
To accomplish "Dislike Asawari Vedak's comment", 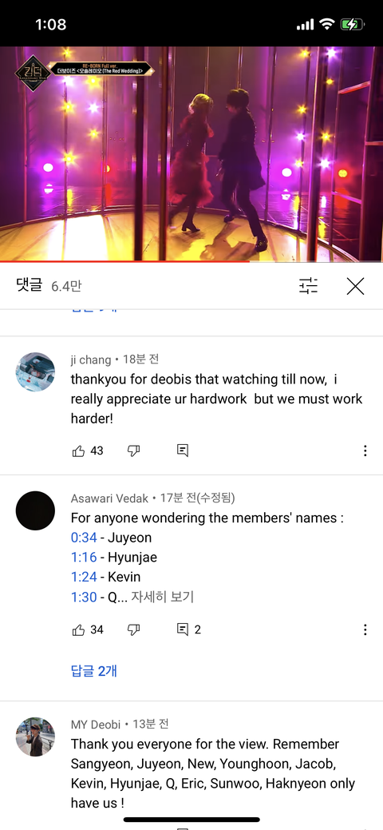I will (133, 629).
